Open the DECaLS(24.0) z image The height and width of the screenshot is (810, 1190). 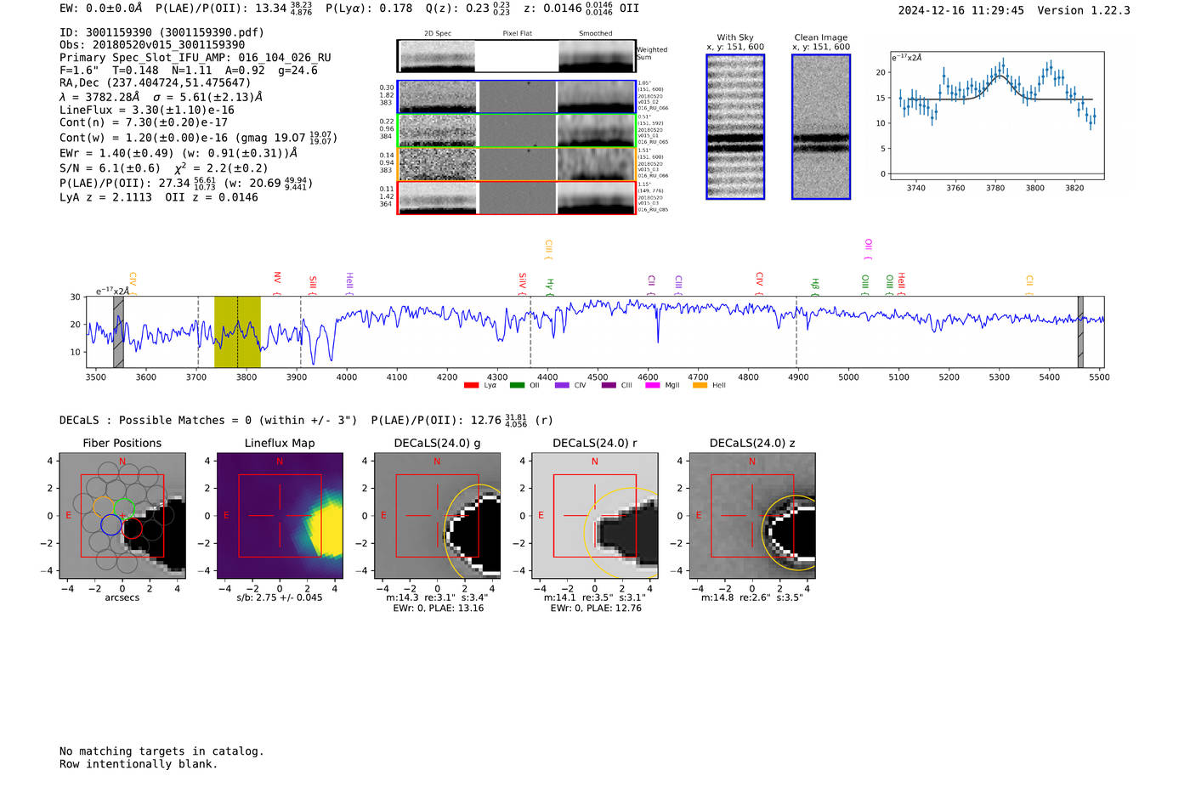coord(752,516)
